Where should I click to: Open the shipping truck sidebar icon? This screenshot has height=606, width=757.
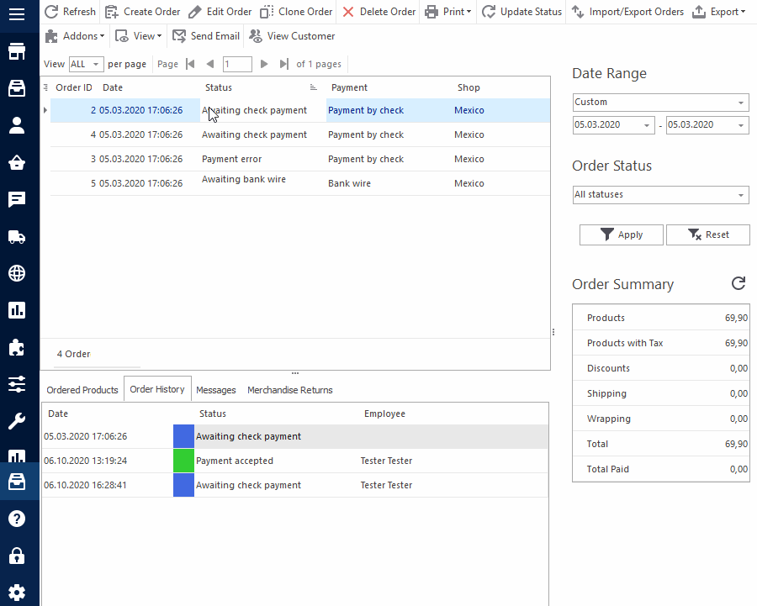click(17, 237)
